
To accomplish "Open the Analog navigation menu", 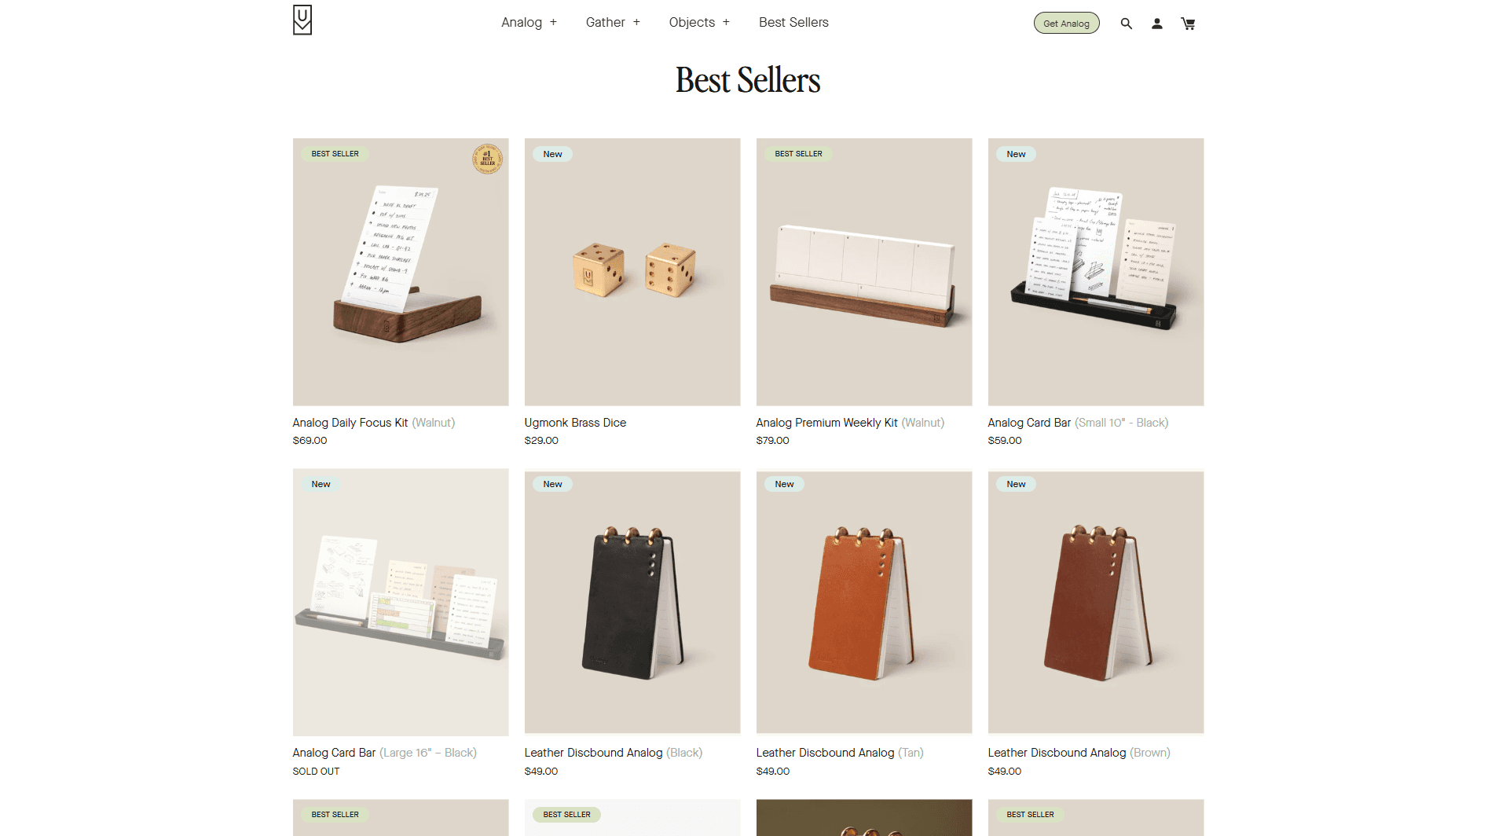I will 522,22.
